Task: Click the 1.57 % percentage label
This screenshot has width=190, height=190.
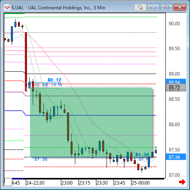Action: point(141,159)
